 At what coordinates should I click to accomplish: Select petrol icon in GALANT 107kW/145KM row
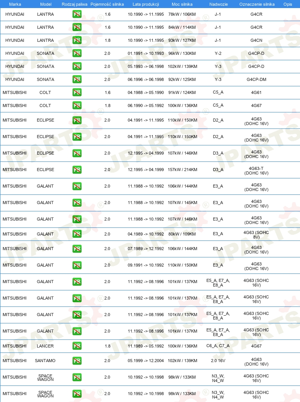pyautogui.click(x=77, y=203)
